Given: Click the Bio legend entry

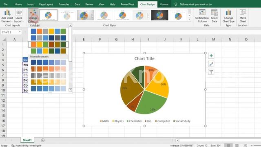Looking at the screenshot, I should (148, 121).
